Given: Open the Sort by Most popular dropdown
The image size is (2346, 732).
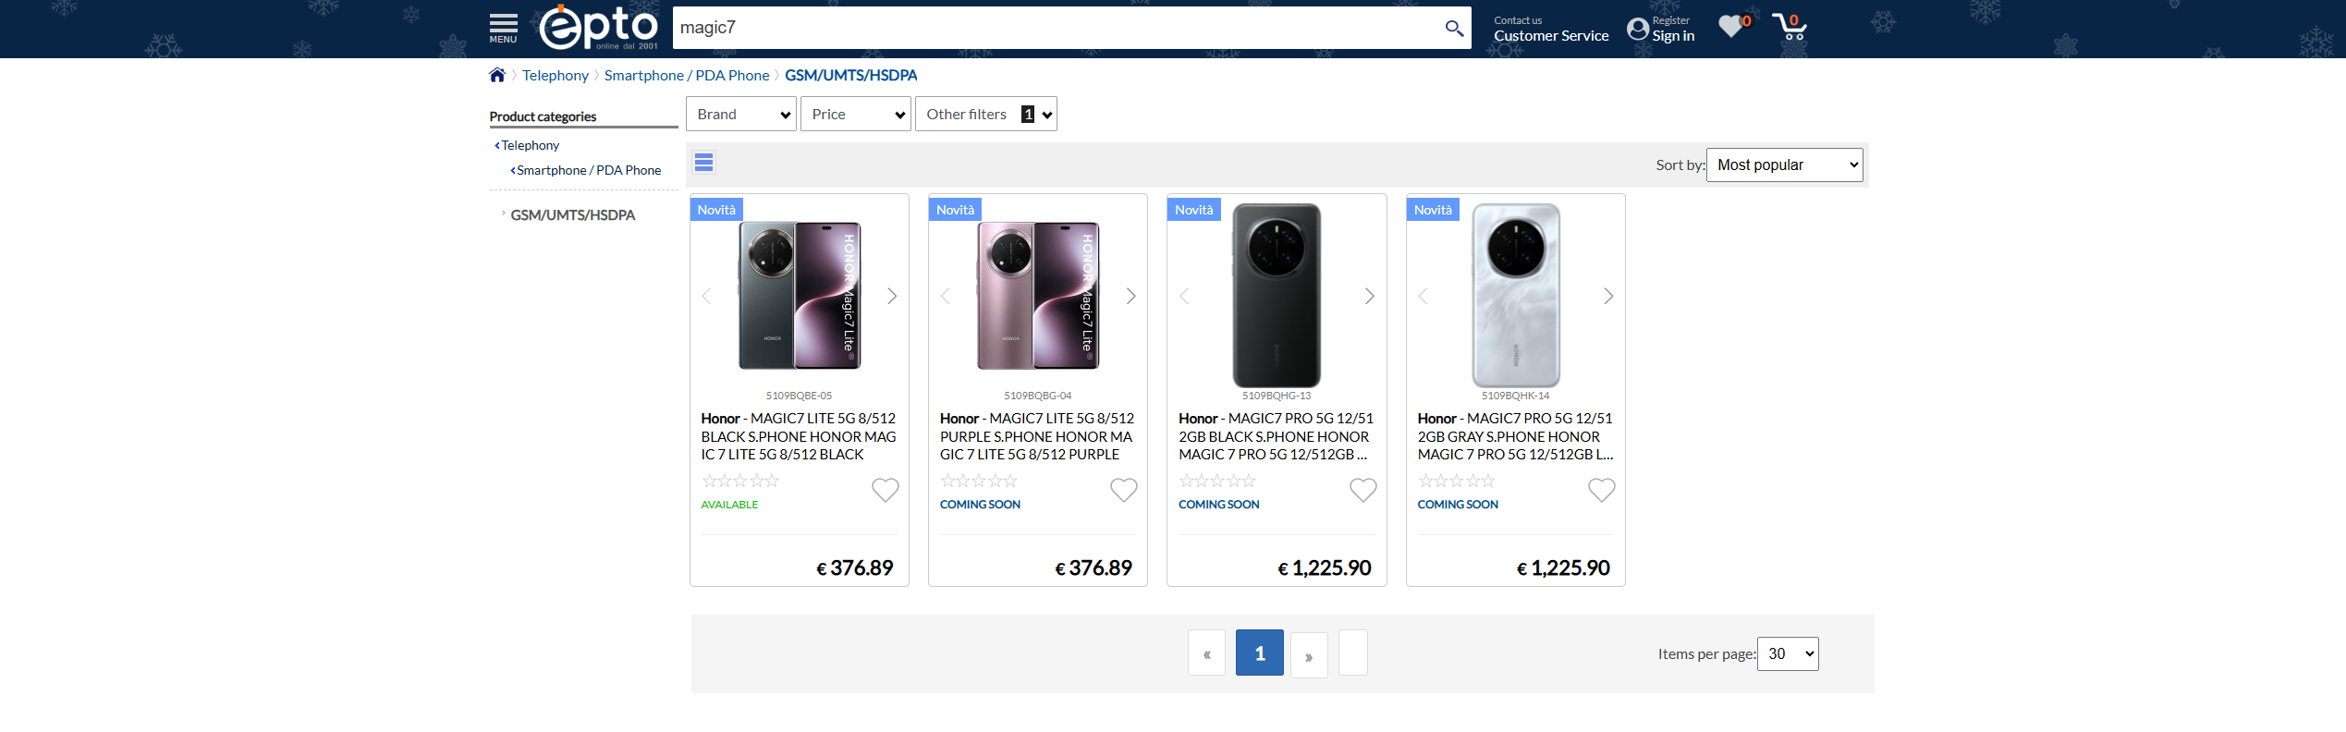Looking at the screenshot, I should (x=1784, y=165).
